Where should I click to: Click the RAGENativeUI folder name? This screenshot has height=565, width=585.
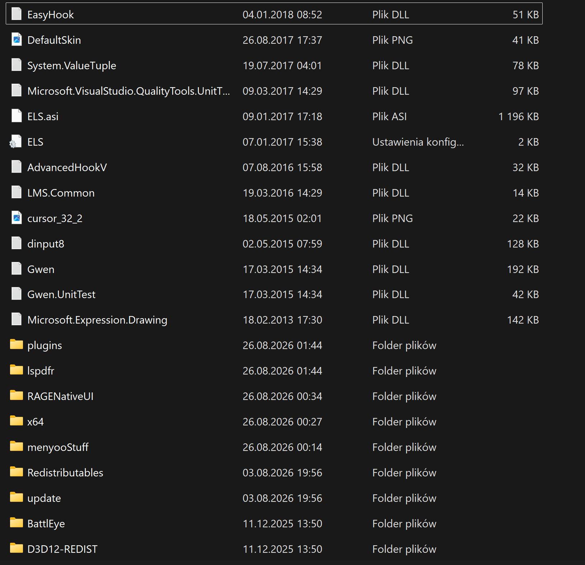[60, 396]
